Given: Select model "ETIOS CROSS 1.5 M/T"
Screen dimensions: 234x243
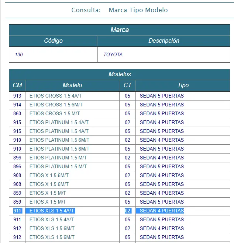Looking at the screenshot, I should (55, 113).
